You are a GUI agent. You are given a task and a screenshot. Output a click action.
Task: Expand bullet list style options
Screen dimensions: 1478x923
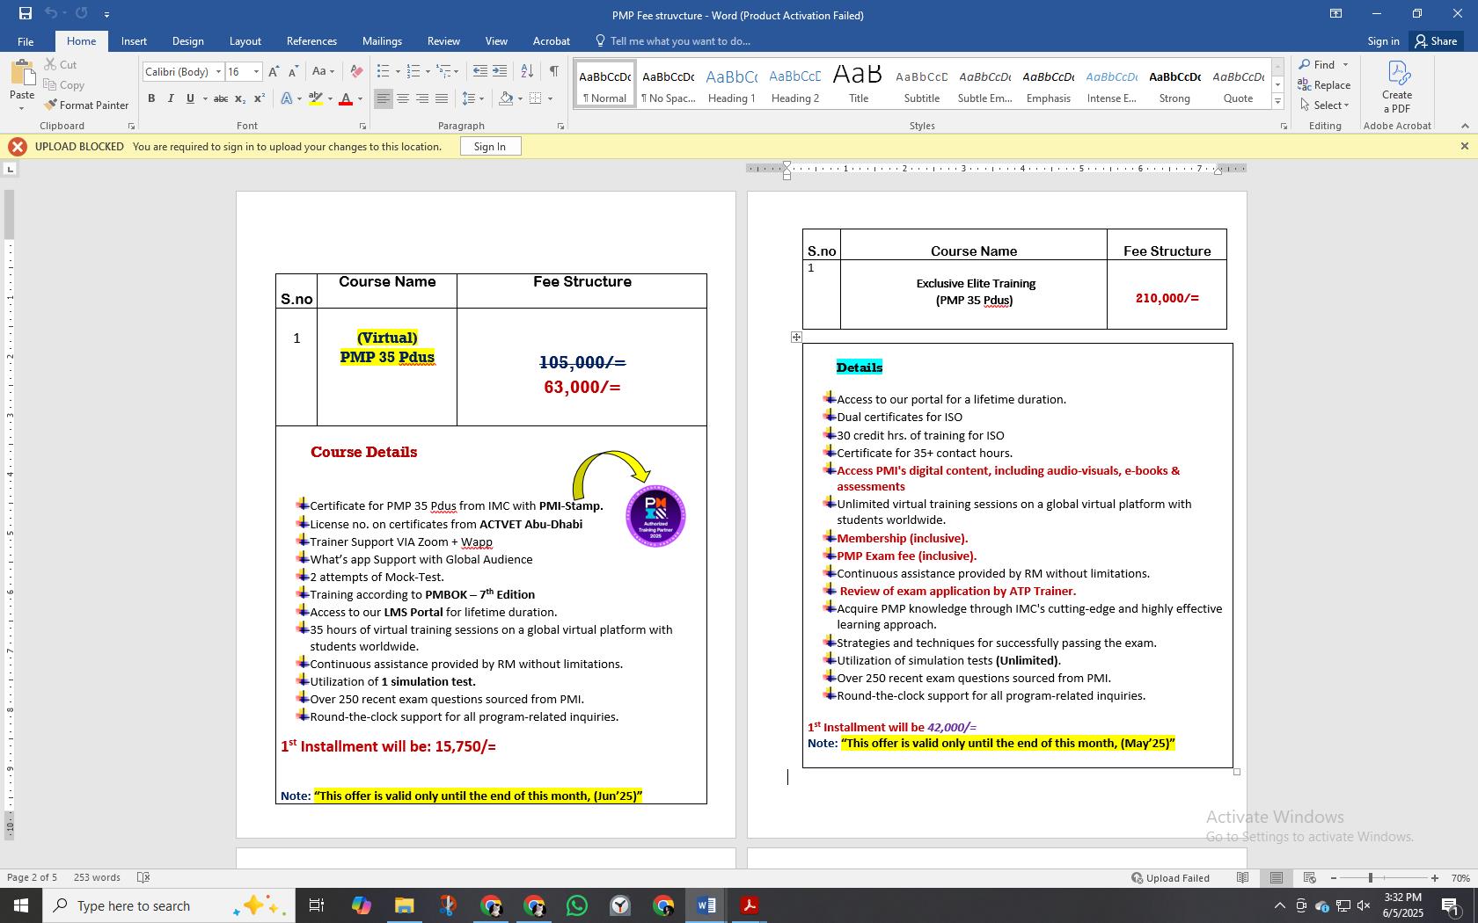click(x=398, y=71)
